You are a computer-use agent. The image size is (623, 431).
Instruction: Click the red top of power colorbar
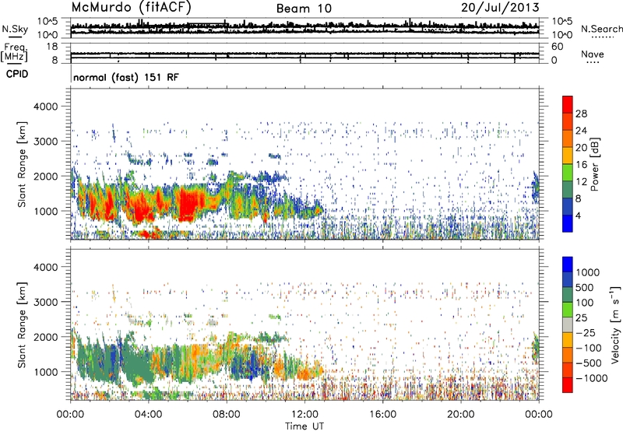click(568, 104)
